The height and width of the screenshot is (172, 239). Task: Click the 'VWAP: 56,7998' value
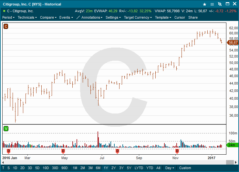[167, 11]
